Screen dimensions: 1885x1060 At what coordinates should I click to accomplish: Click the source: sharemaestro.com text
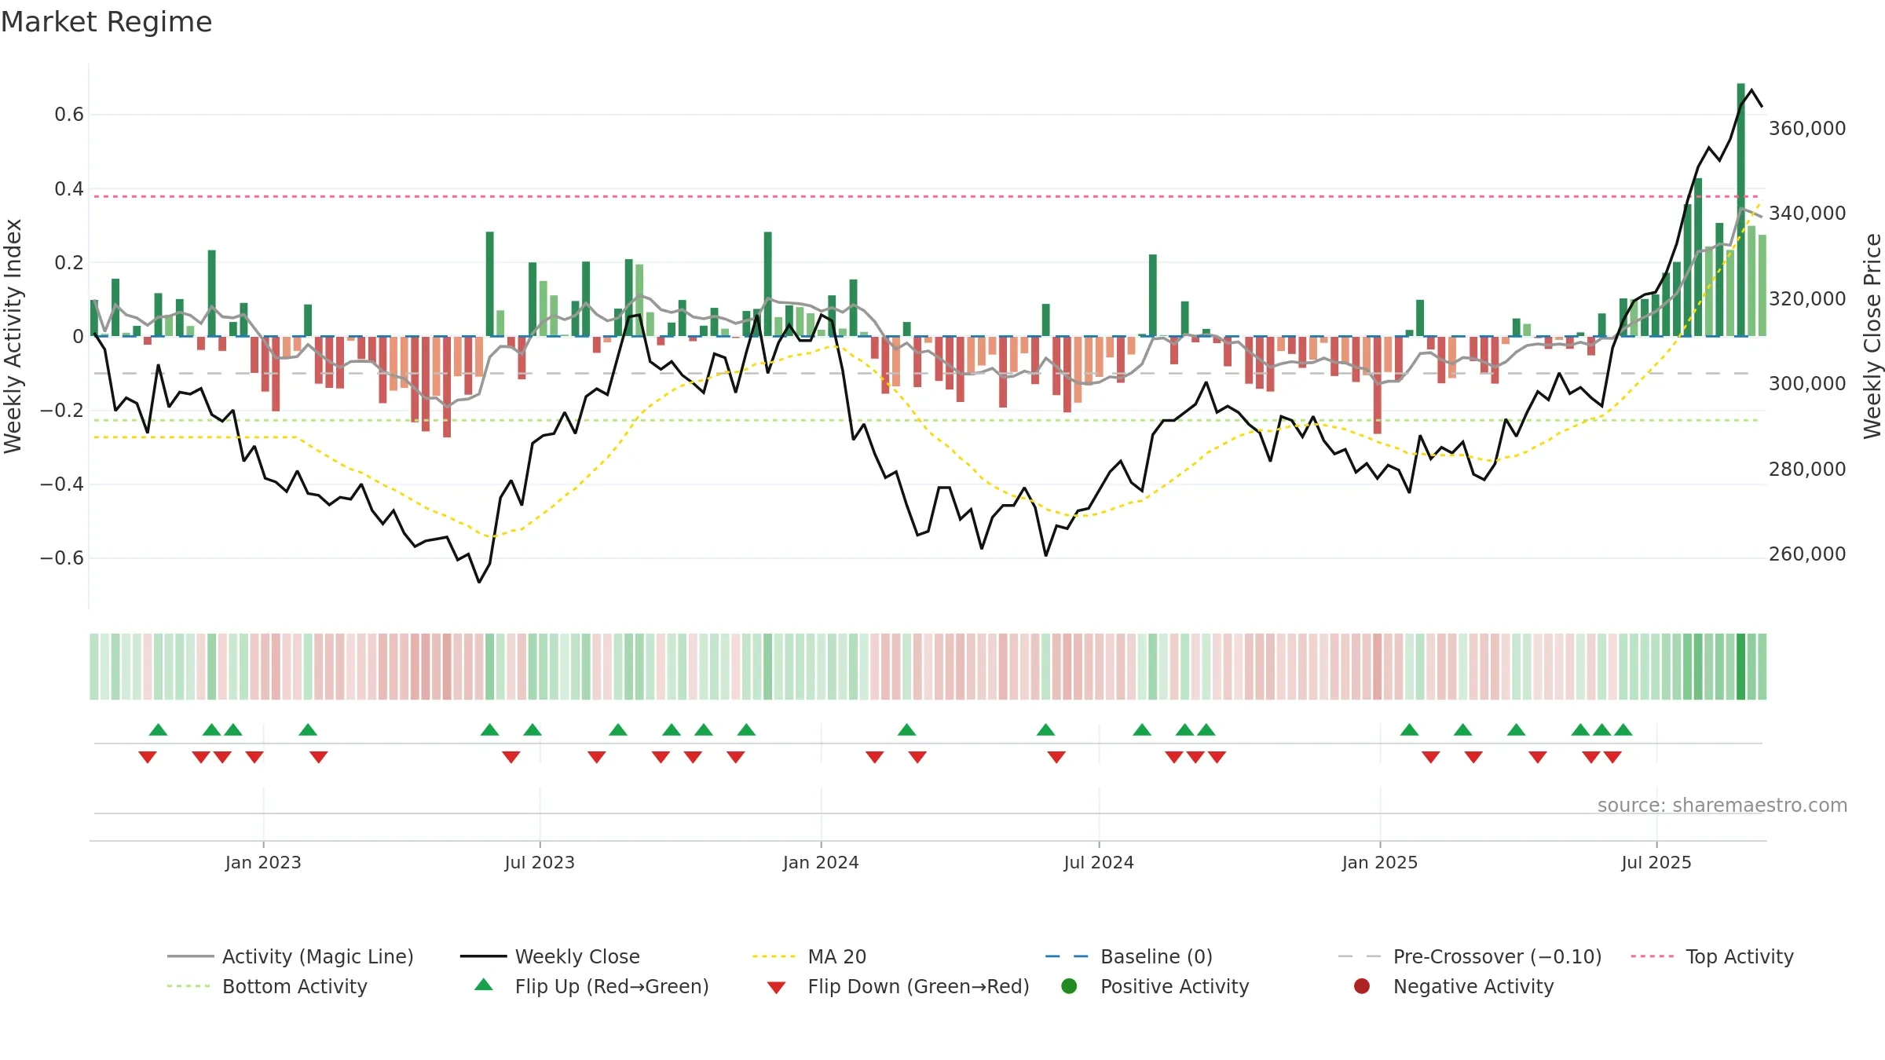tap(1722, 806)
